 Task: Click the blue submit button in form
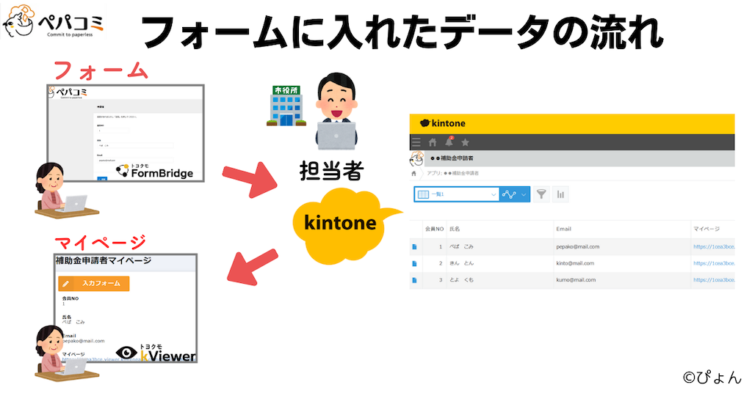pos(102,179)
